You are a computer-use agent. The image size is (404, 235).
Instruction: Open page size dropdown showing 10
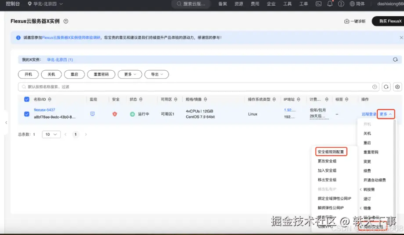coord(51,134)
